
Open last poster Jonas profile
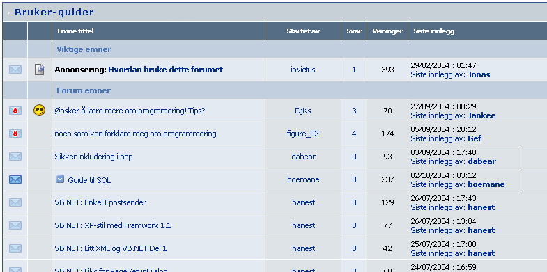[x=479, y=74]
